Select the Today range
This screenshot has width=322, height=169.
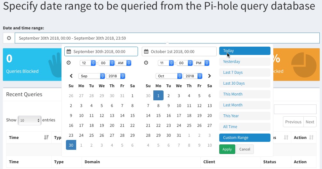tap(245, 51)
